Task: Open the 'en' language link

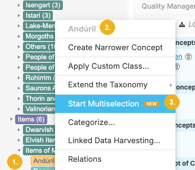Action: [179, 57]
